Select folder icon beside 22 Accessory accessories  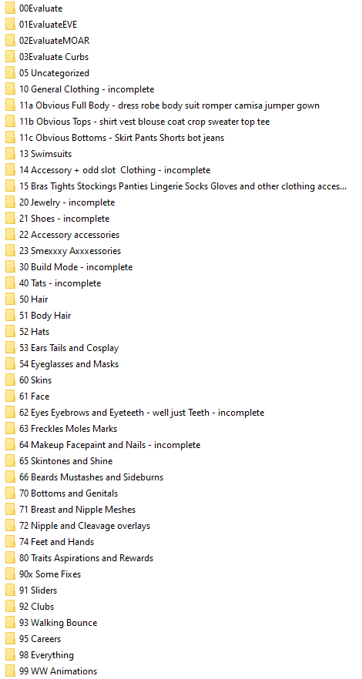tap(10, 235)
